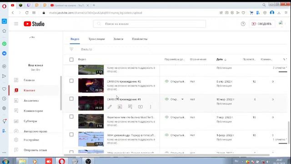Switch to Opera on the taskbar
Screen dimensions: 291x164
[62, 161]
